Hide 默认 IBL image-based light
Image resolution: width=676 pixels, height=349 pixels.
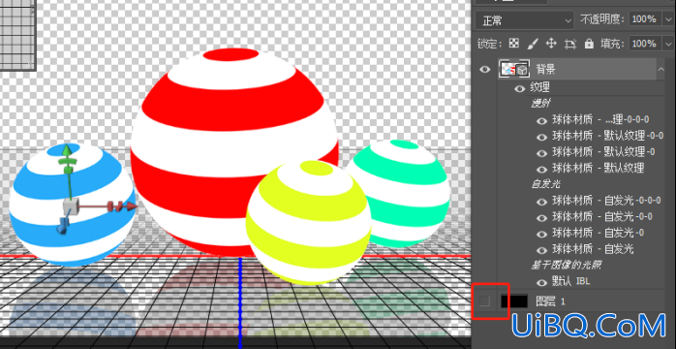[x=542, y=282]
